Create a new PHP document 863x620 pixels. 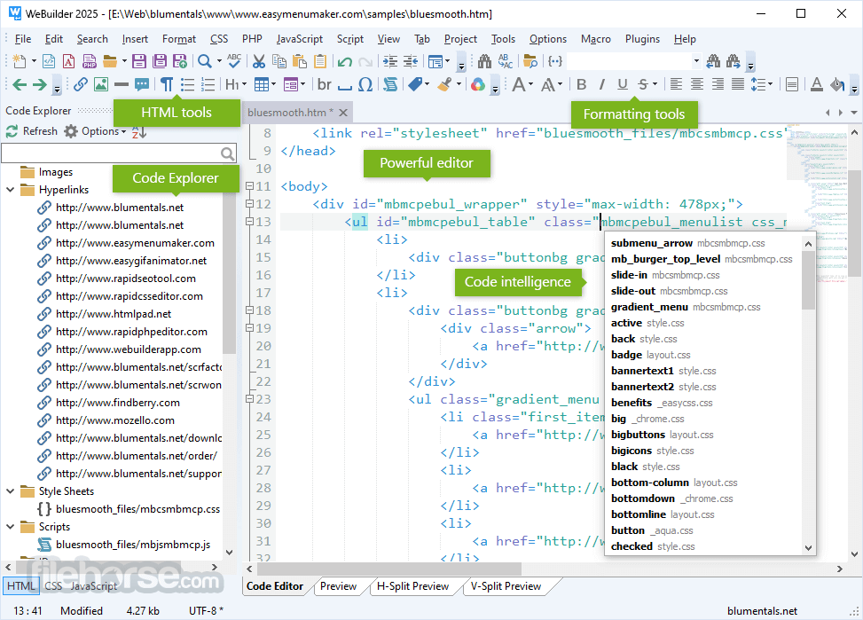pos(90,61)
